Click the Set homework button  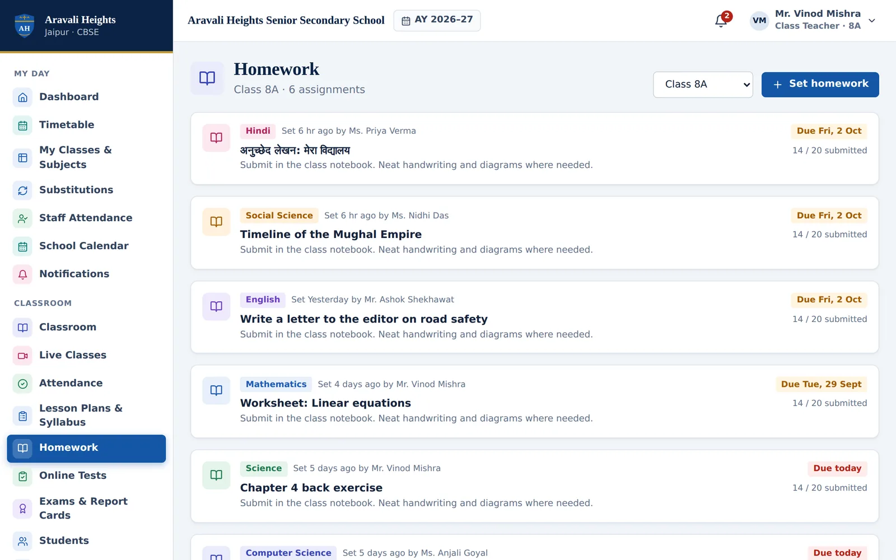(820, 85)
